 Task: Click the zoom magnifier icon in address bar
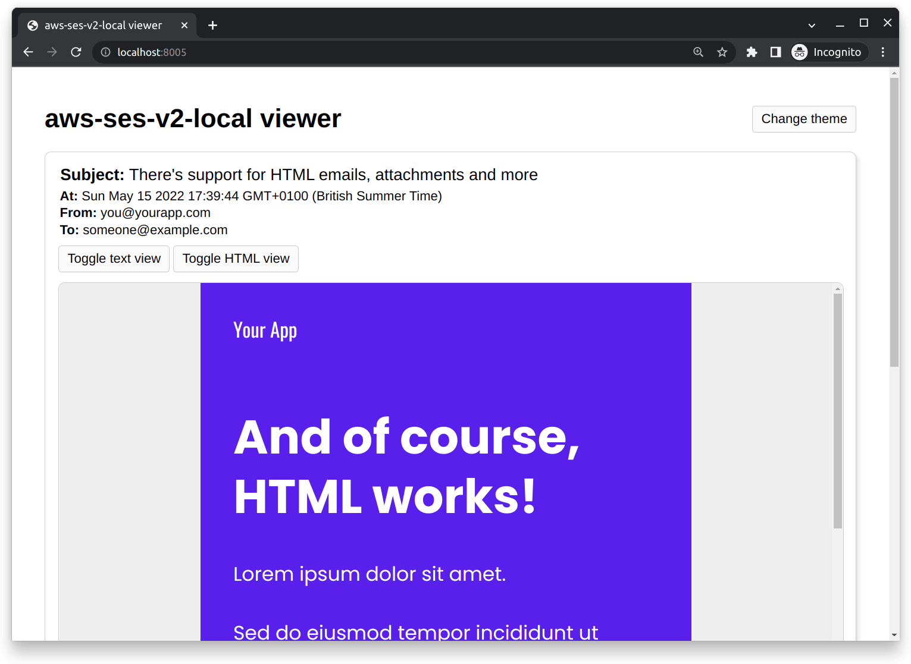699,52
